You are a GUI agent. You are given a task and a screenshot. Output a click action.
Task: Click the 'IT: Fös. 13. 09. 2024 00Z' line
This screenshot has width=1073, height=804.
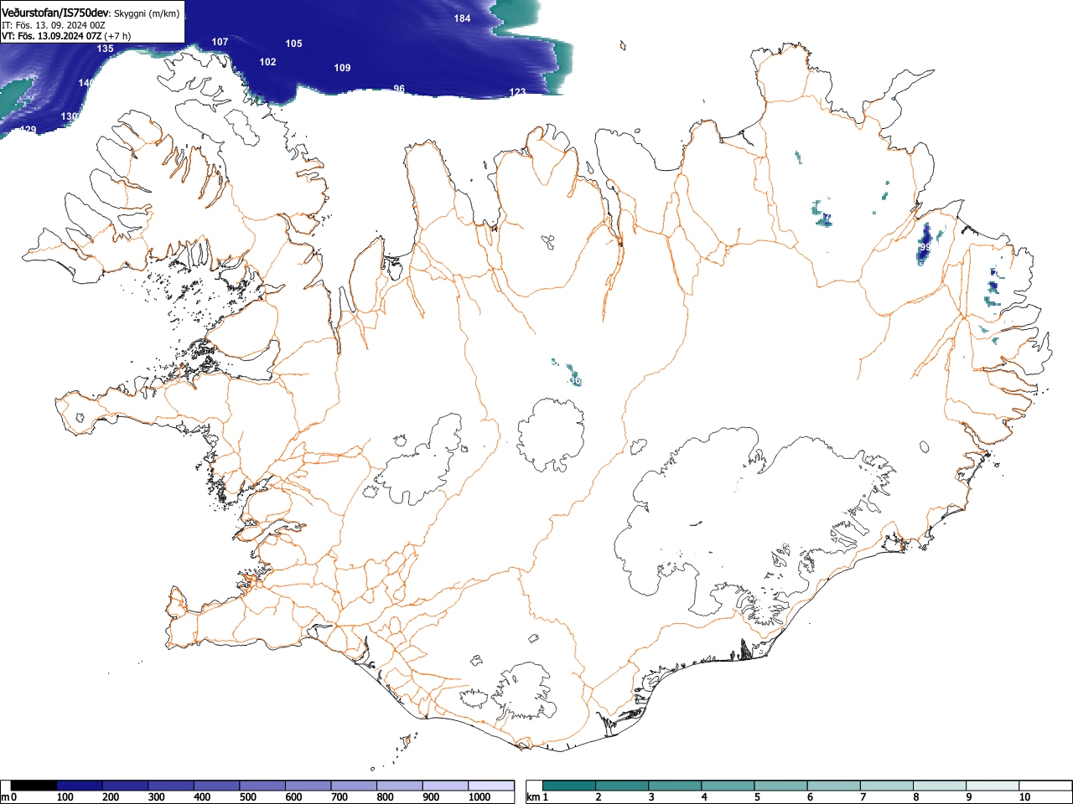53,25
